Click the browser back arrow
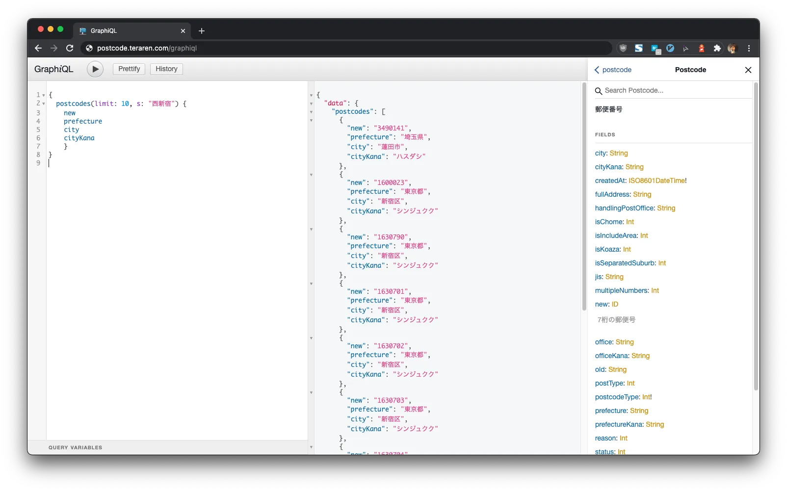 click(38, 48)
